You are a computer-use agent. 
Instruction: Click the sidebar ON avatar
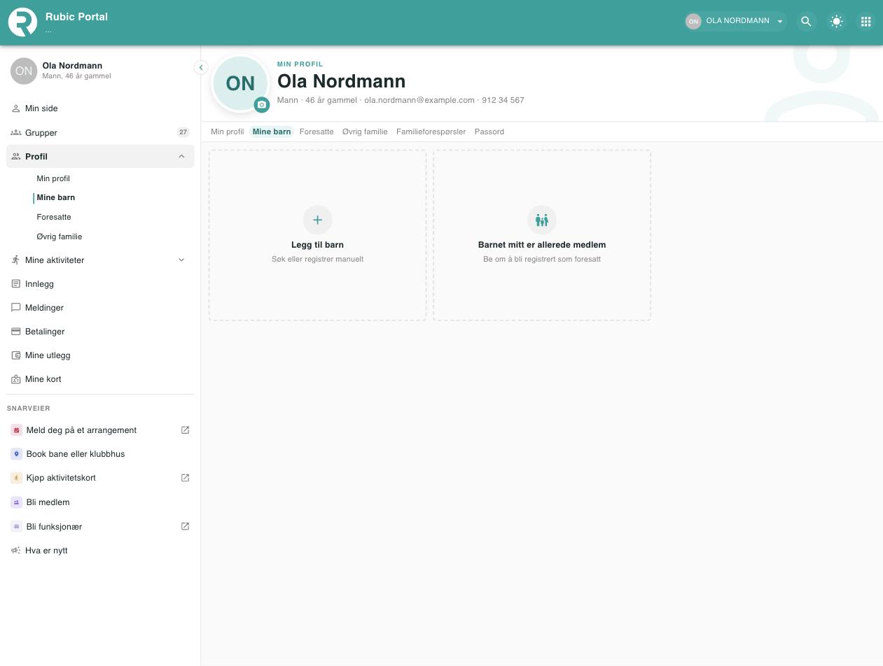pyautogui.click(x=24, y=71)
